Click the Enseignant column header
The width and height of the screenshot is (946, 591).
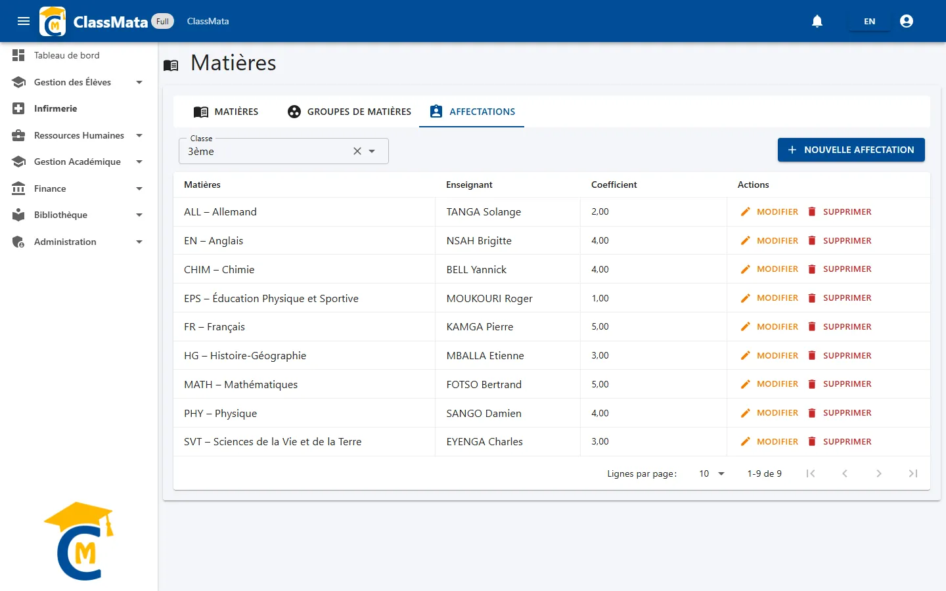pos(469,185)
